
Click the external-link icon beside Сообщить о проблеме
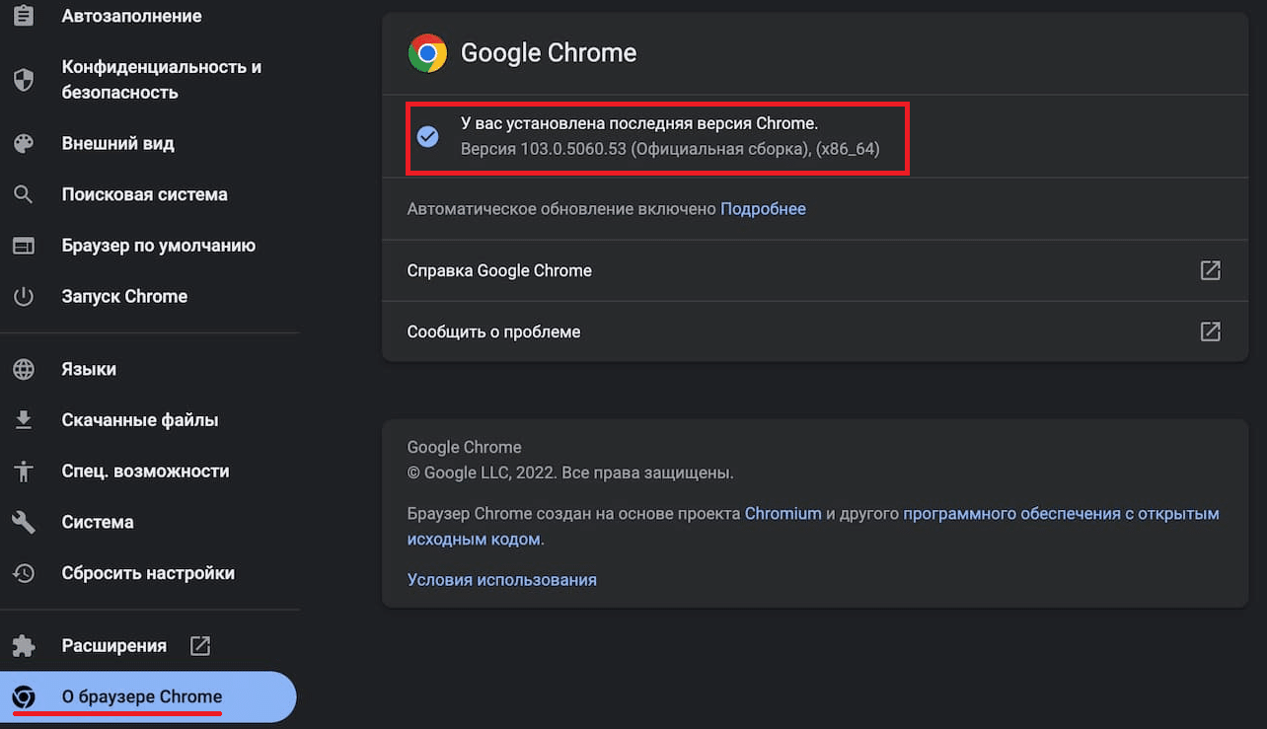point(1210,331)
